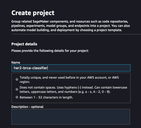The image size is (141, 128).
Task: Click the 'Project details' section heading
Action: 24,44
